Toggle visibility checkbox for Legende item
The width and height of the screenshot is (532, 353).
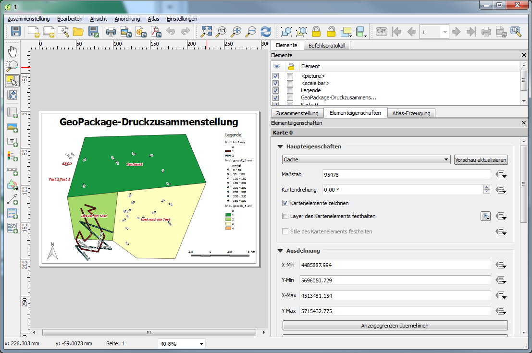275,90
